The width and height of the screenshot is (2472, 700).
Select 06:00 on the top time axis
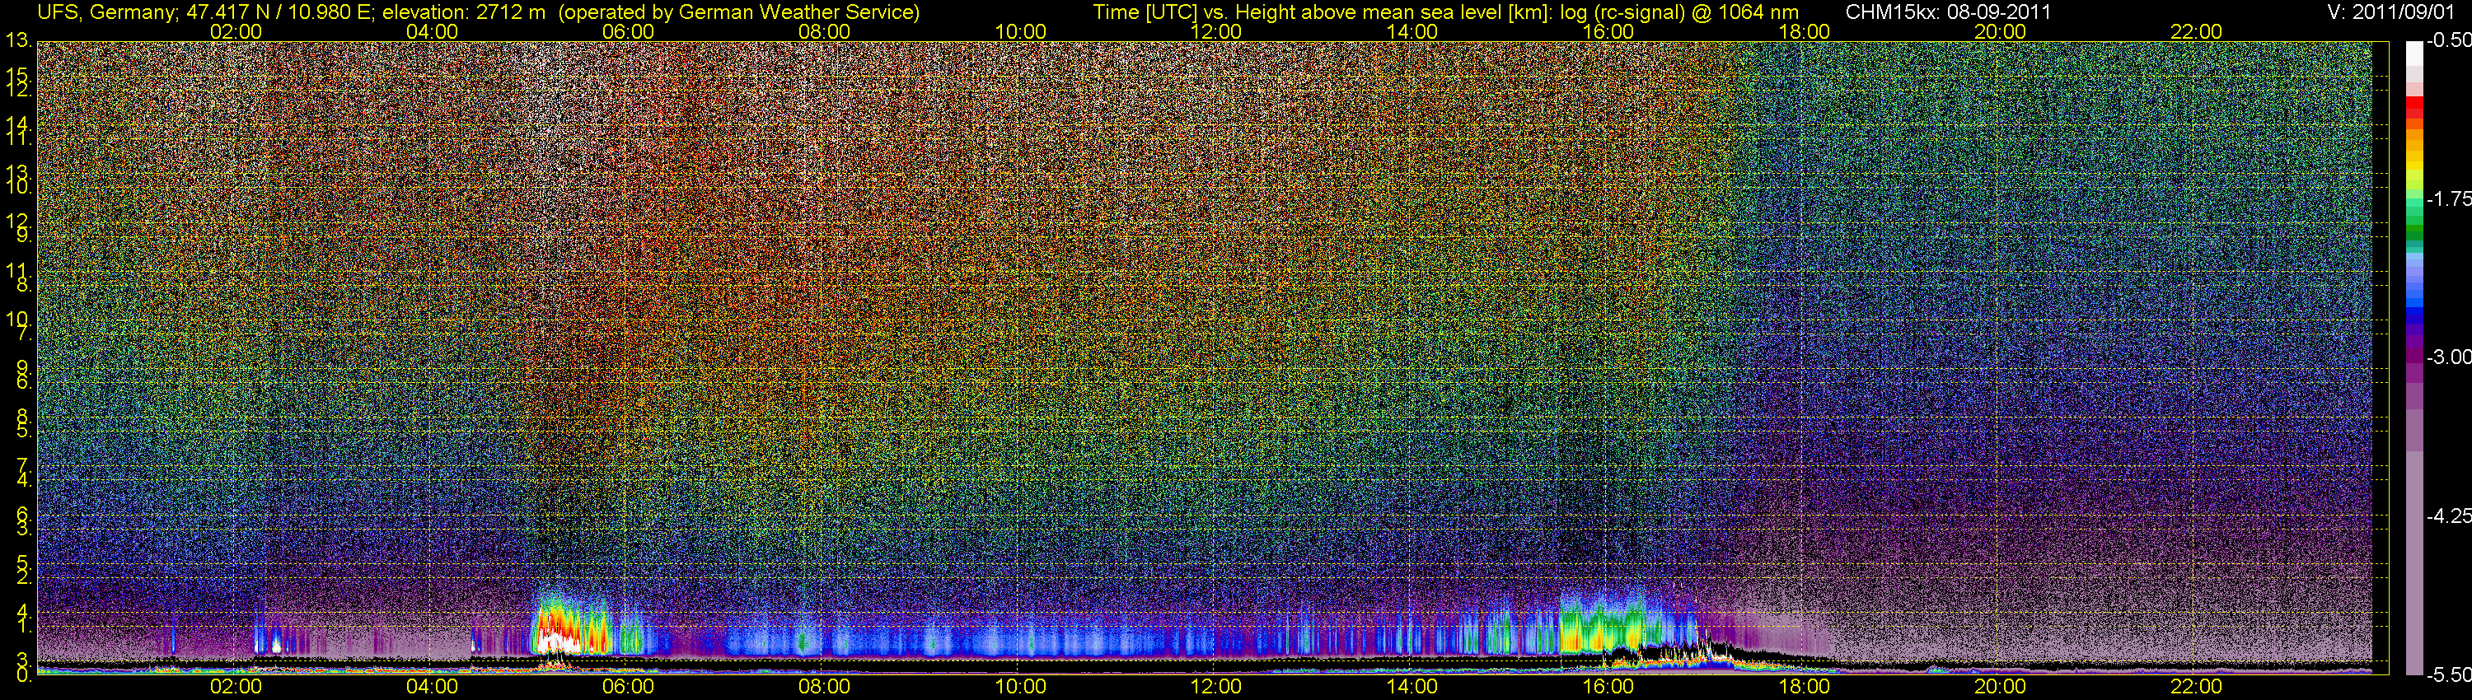pos(629,31)
